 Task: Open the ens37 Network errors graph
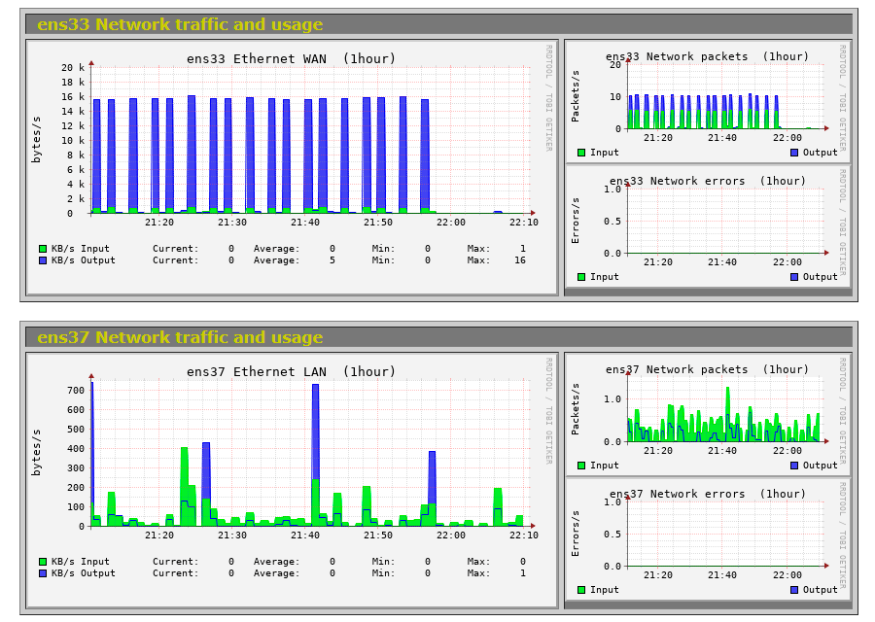point(708,538)
